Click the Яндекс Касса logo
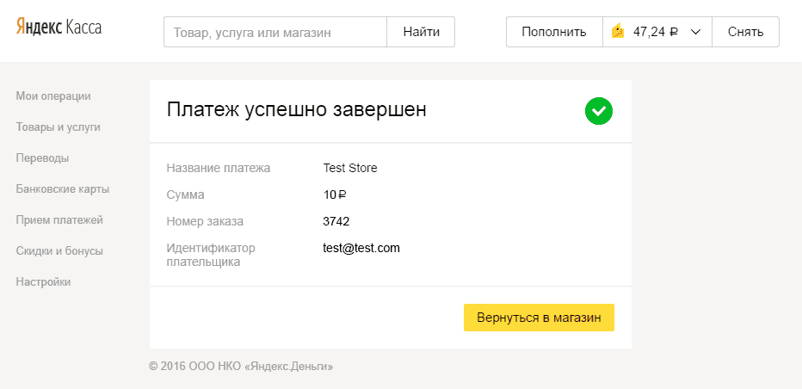 pyautogui.click(x=59, y=28)
